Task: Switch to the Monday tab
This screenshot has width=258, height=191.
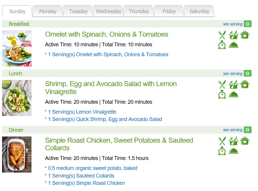Action: pyautogui.click(x=48, y=11)
